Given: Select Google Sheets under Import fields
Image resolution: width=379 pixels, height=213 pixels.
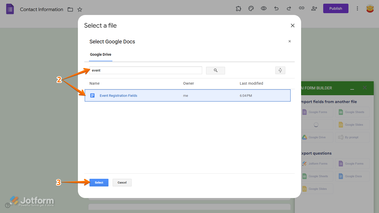Looking at the screenshot, I should coord(352,112).
